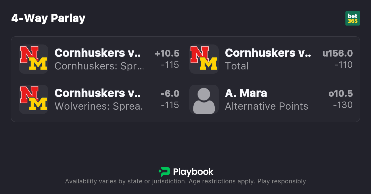Select the o10.5 points line

pyautogui.click(x=341, y=94)
